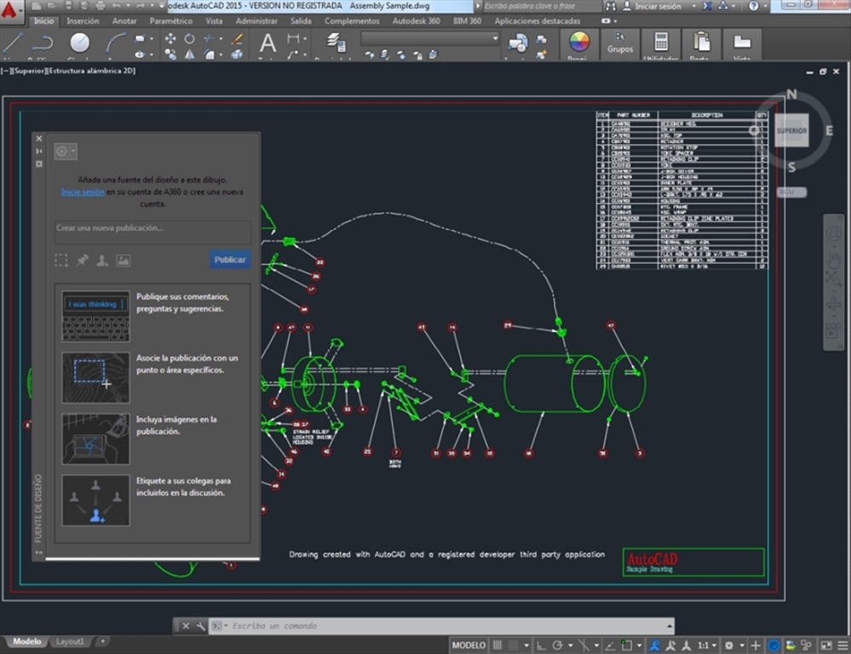
Task: Open the Portapapeles clipboard panel
Action: pyautogui.click(x=701, y=43)
